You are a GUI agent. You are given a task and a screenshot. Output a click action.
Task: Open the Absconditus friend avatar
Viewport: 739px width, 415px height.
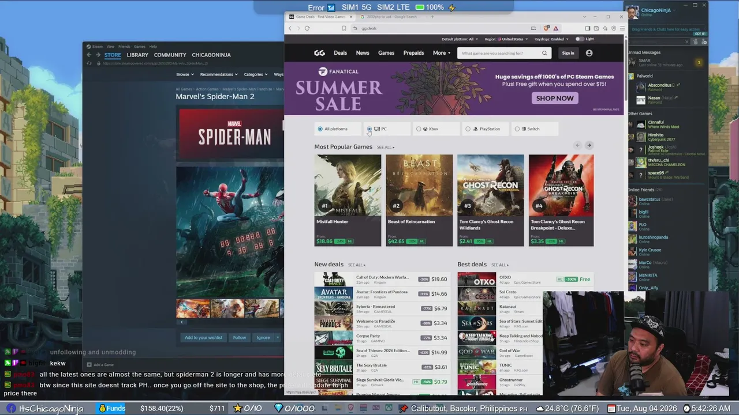[641, 87]
